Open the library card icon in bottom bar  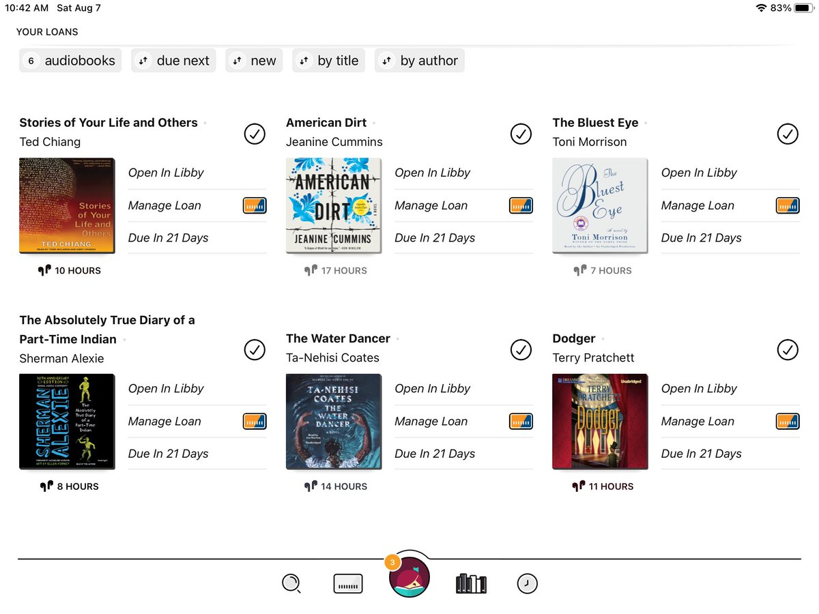[x=348, y=584]
